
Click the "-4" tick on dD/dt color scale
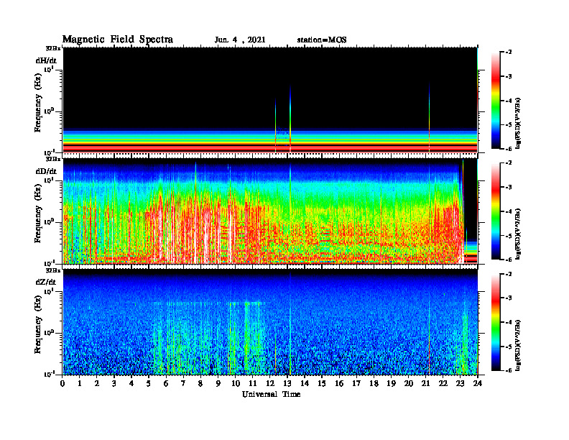(x=508, y=211)
